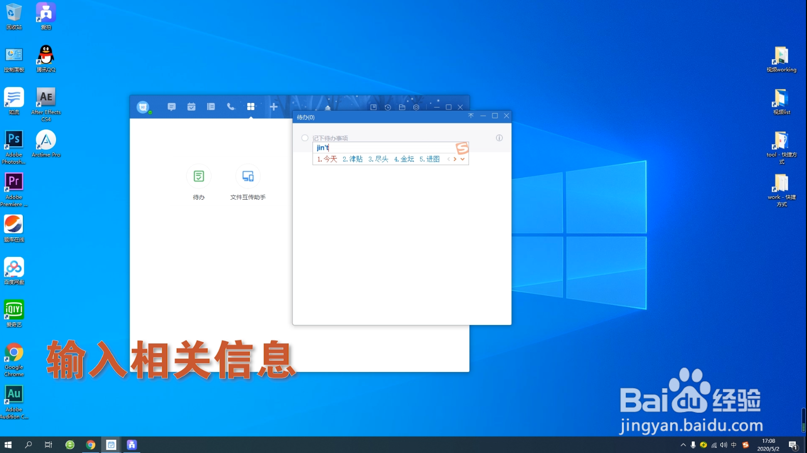Click the plus add icon in toolbar
The height and width of the screenshot is (453, 807).
[274, 106]
